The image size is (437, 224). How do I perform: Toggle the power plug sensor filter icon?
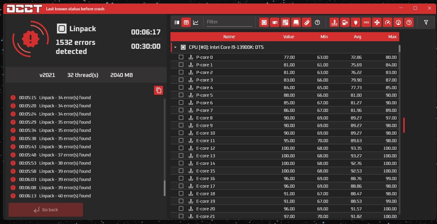[x=355, y=22]
